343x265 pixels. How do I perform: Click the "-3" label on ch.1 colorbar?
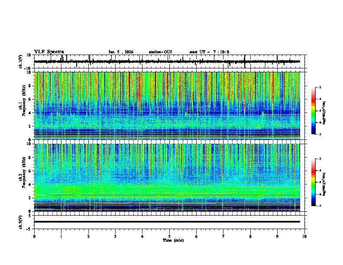pyautogui.click(x=319, y=87)
